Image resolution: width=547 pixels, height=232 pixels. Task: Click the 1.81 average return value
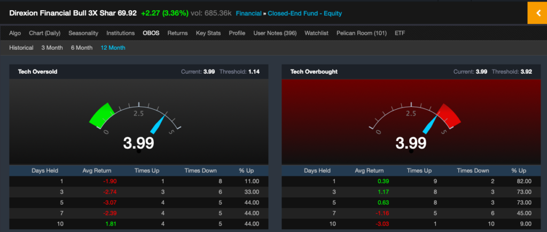pyautogui.click(x=111, y=224)
